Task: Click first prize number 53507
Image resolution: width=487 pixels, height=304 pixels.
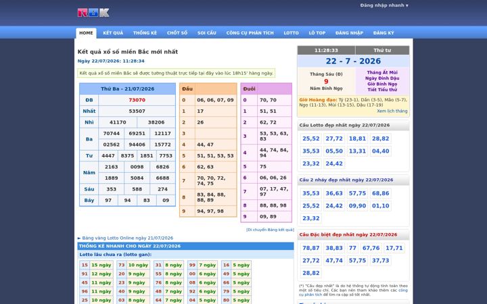Action: (x=137, y=111)
